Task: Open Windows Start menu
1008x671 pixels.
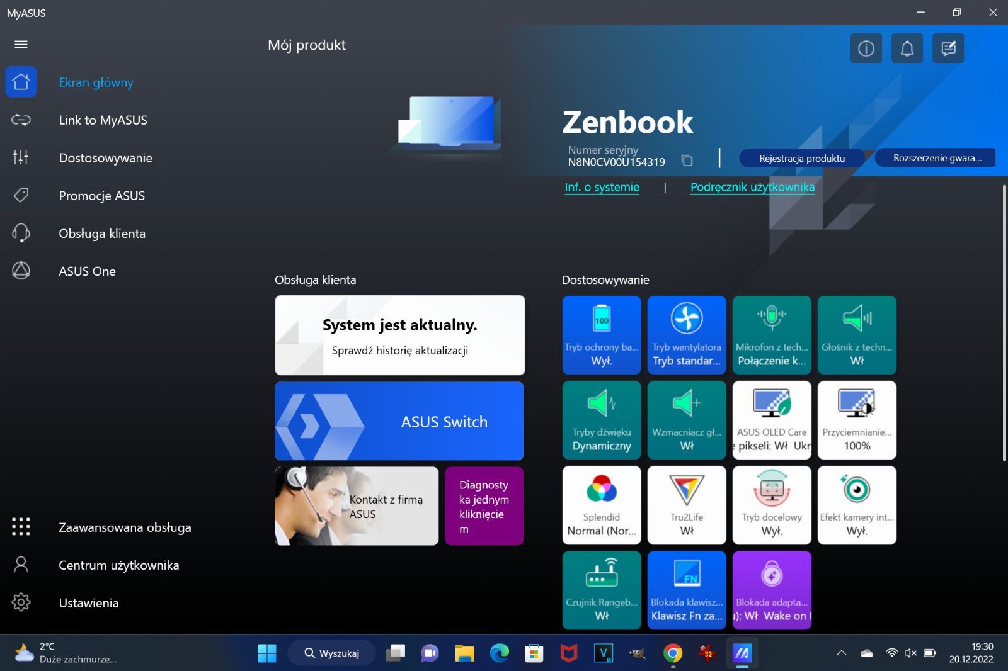Action: [267, 653]
